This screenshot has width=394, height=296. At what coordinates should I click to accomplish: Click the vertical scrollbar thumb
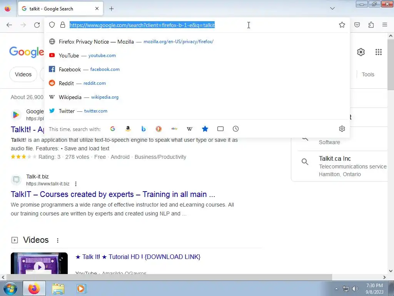(x=391, y=65)
